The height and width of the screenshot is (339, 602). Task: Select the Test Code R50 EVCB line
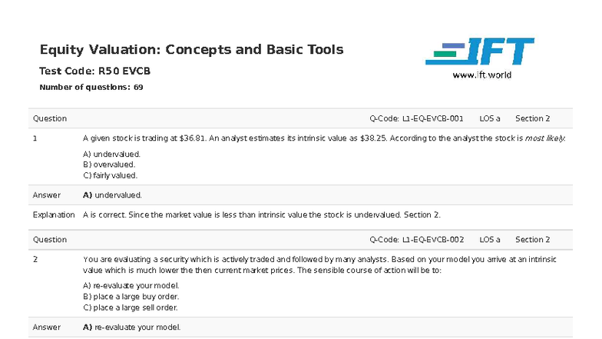[x=94, y=71]
